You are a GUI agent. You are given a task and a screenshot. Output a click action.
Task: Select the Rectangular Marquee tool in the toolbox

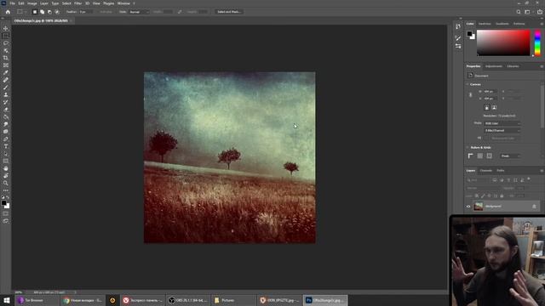[6, 36]
